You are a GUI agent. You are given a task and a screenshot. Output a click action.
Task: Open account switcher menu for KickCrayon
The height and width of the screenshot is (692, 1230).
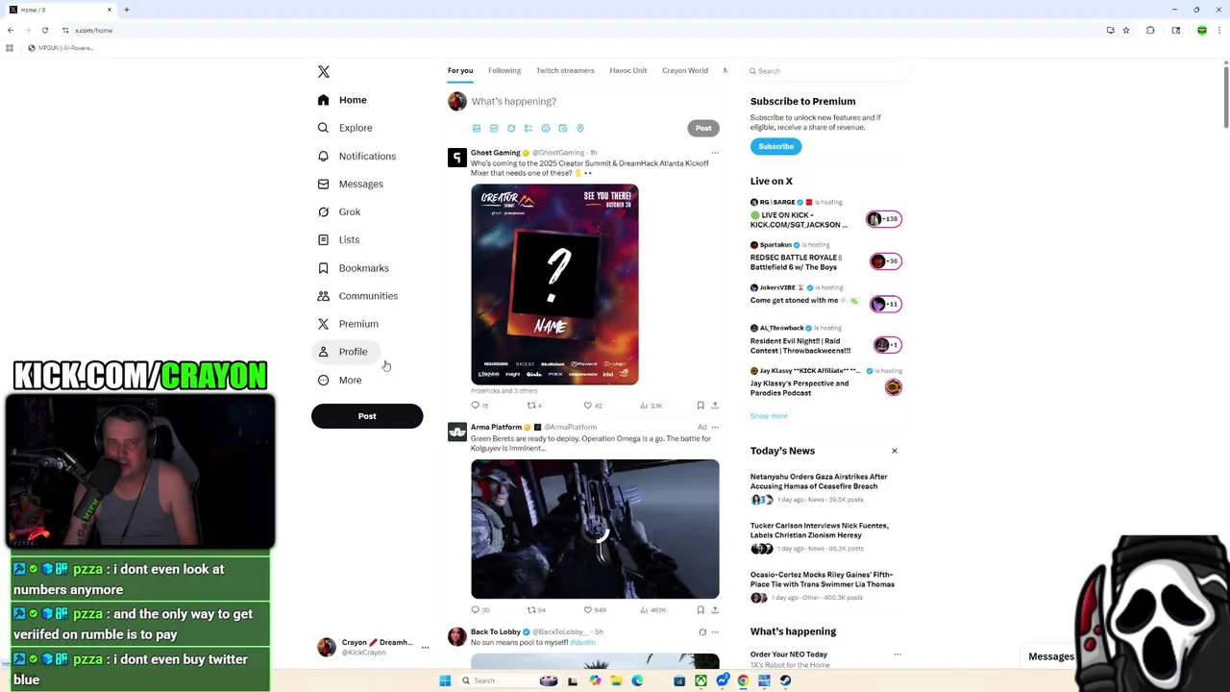click(x=374, y=647)
